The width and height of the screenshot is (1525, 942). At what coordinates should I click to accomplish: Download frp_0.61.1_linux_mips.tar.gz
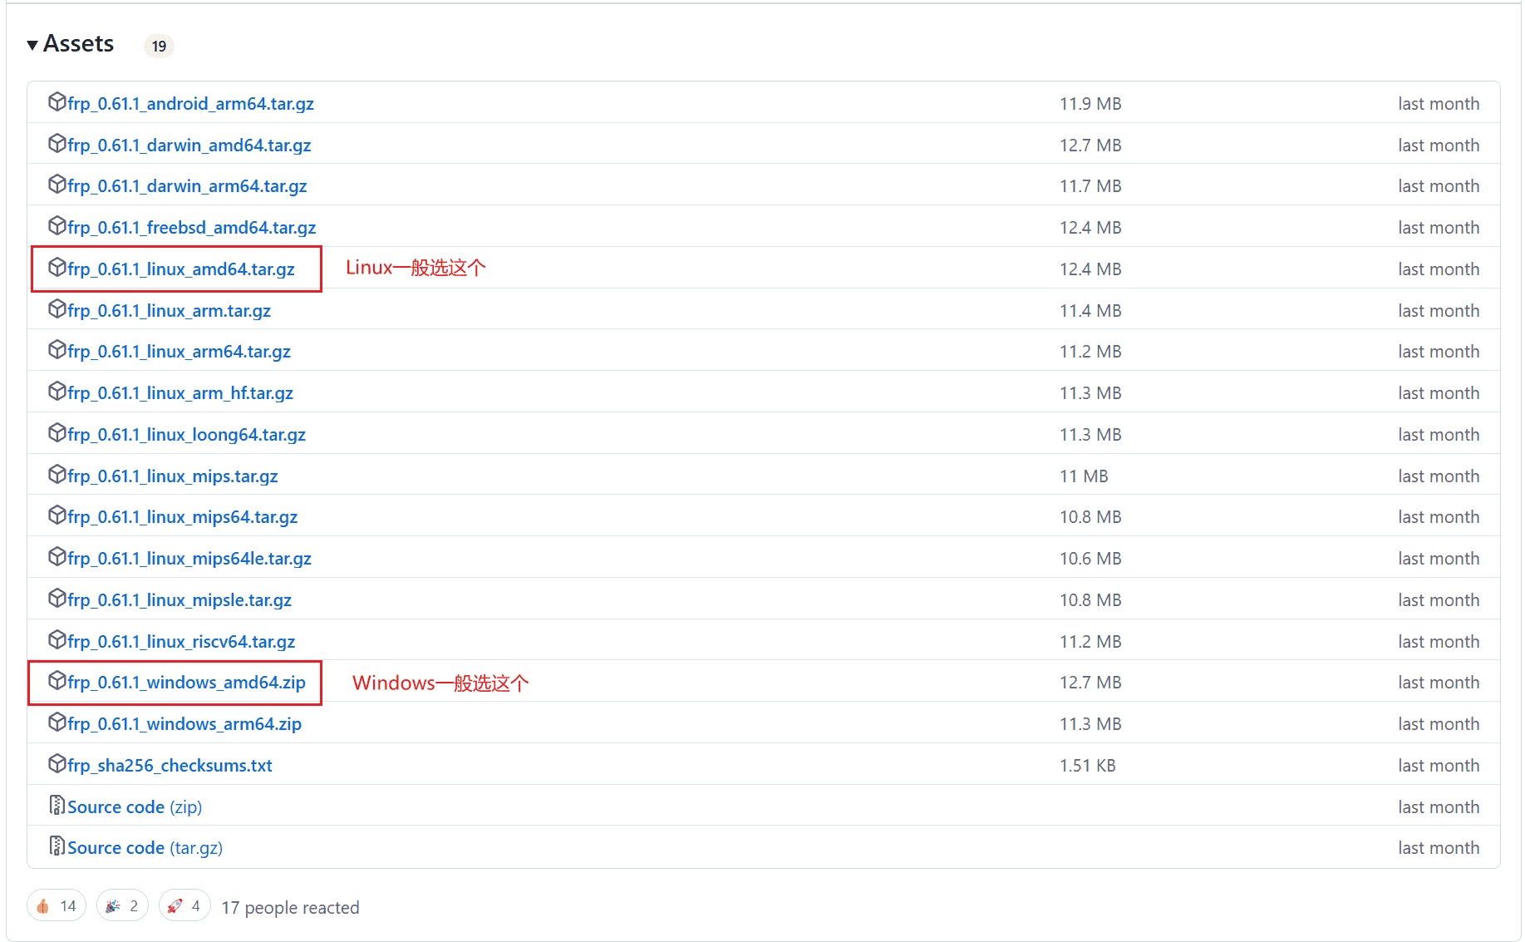(173, 476)
